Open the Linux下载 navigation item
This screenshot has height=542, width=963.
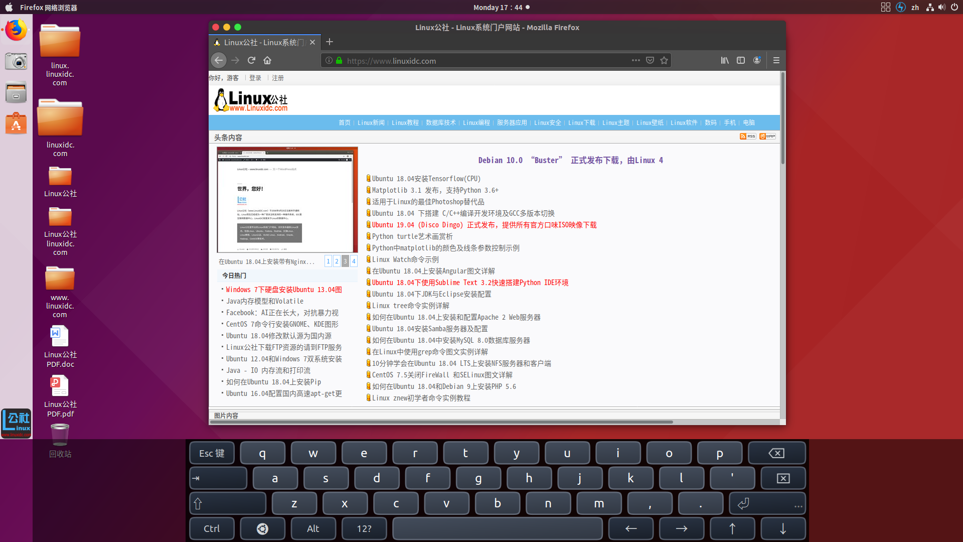582,122
